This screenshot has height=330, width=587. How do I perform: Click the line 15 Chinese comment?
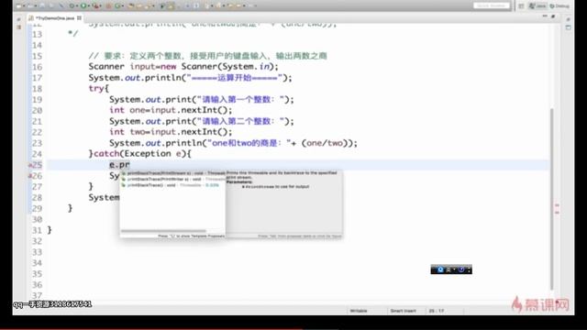click(208, 56)
